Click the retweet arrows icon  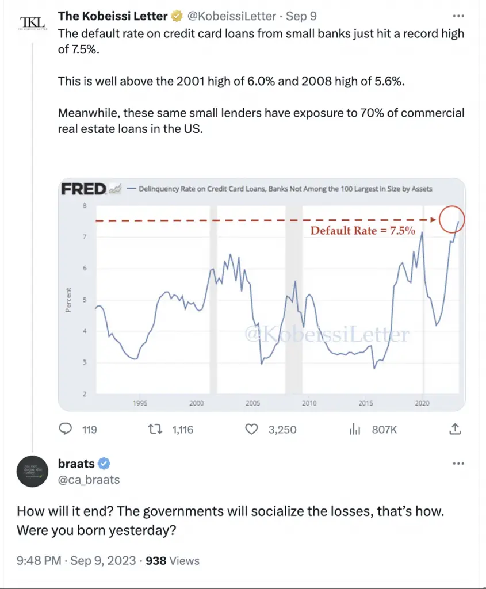click(x=155, y=429)
